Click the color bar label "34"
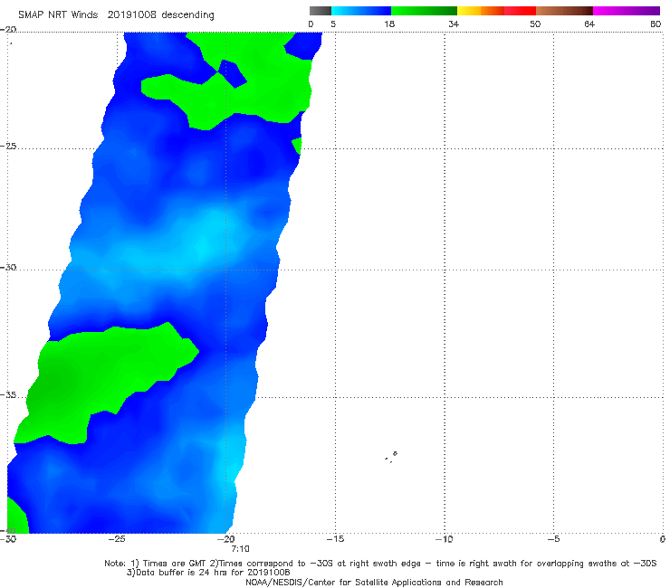The width and height of the screenshot is (670, 588). (454, 24)
